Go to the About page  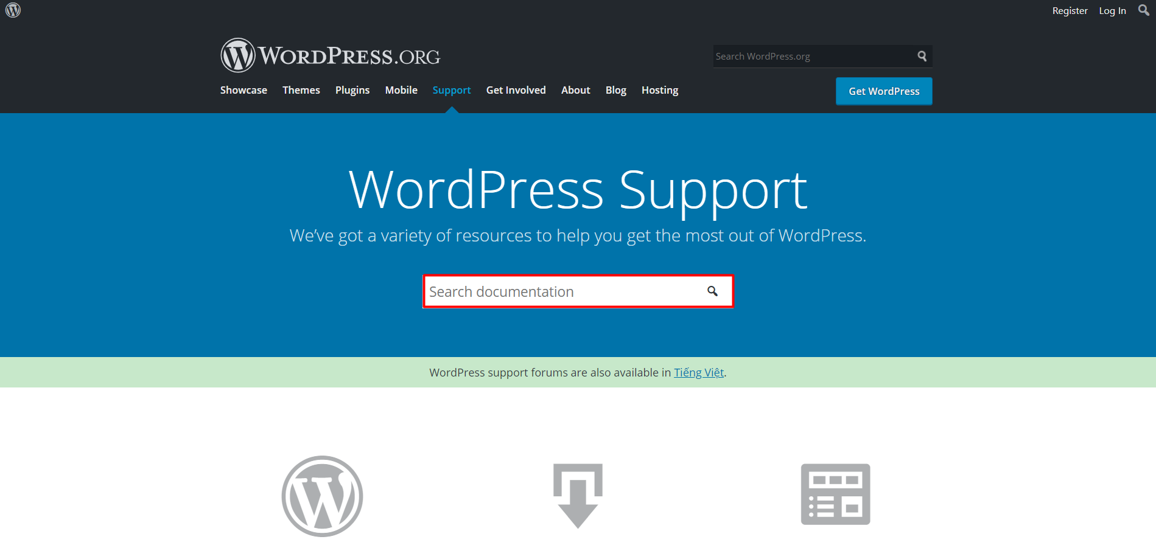coord(576,90)
